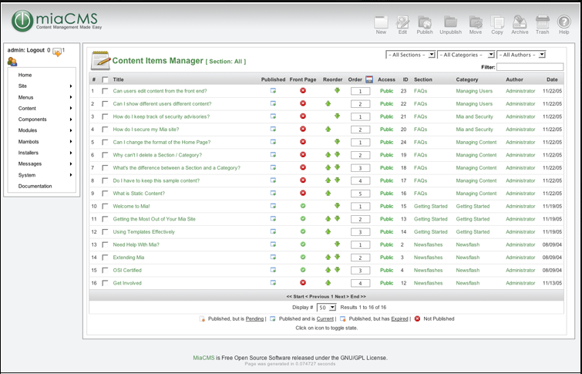This screenshot has width=582, height=374.
Task: Move down 'Can users edit content from the front end?'
Action: 337,90
